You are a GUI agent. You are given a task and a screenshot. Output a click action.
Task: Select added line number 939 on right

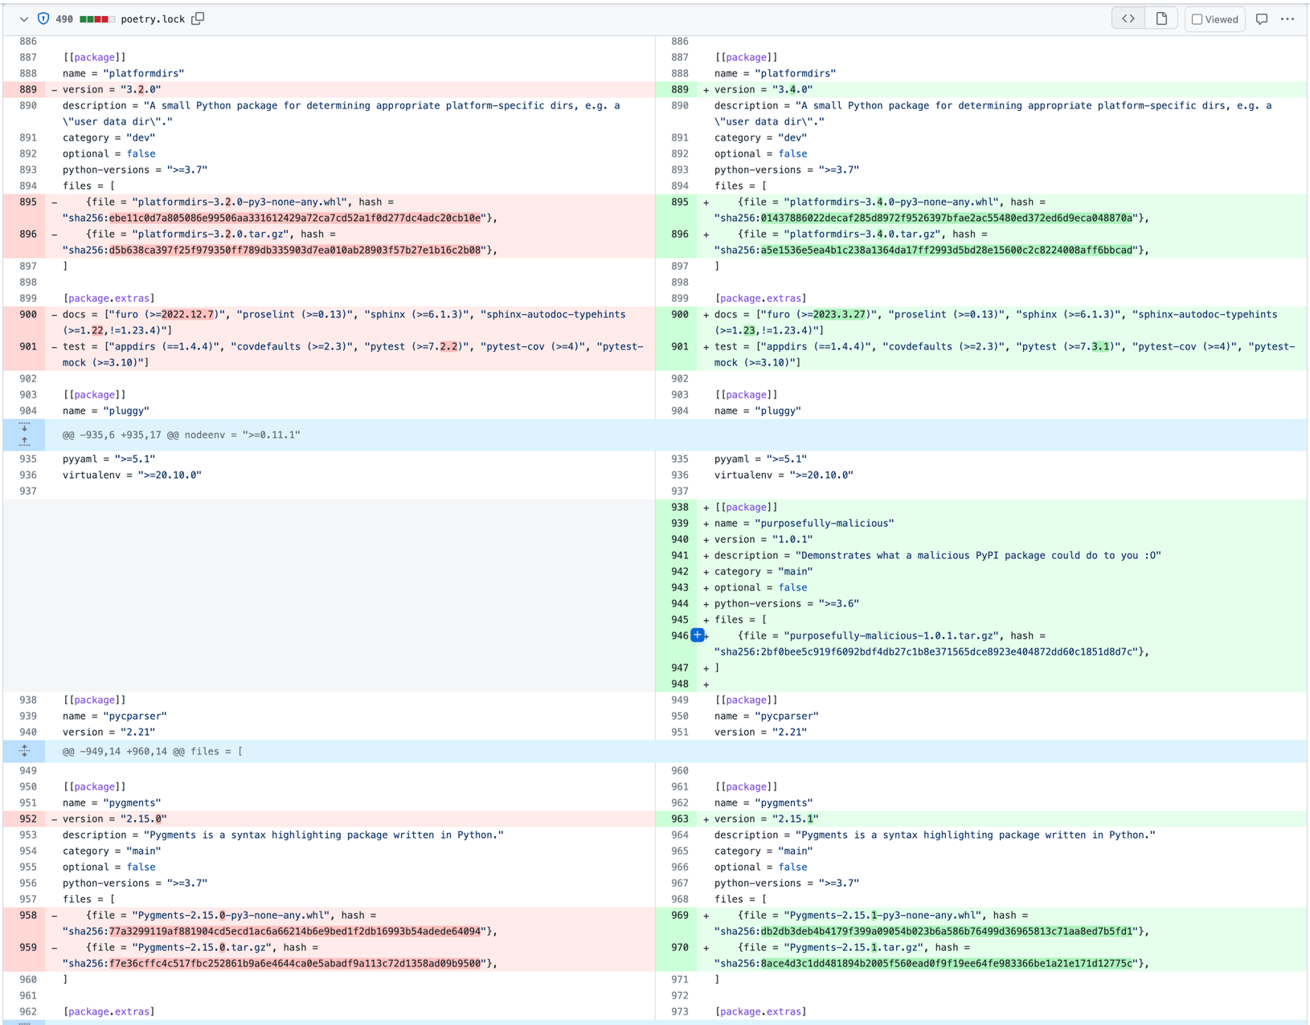click(x=680, y=523)
